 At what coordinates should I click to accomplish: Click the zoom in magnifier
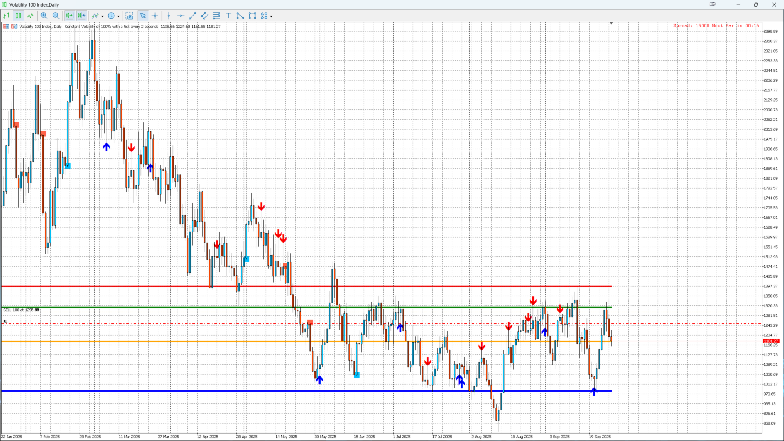click(44, 16)
